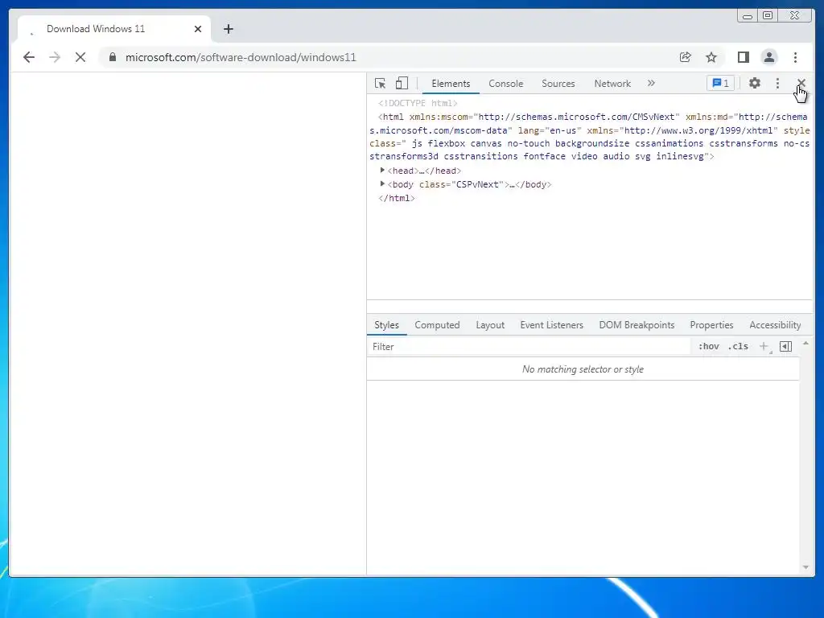
Task: Open the Sources tab
Action: coord(558,84)
